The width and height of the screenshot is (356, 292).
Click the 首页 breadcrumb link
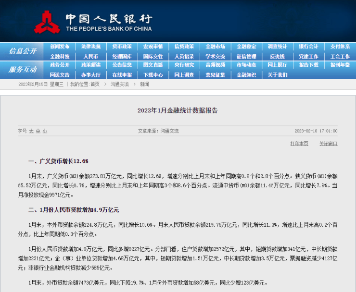(95, 84)
